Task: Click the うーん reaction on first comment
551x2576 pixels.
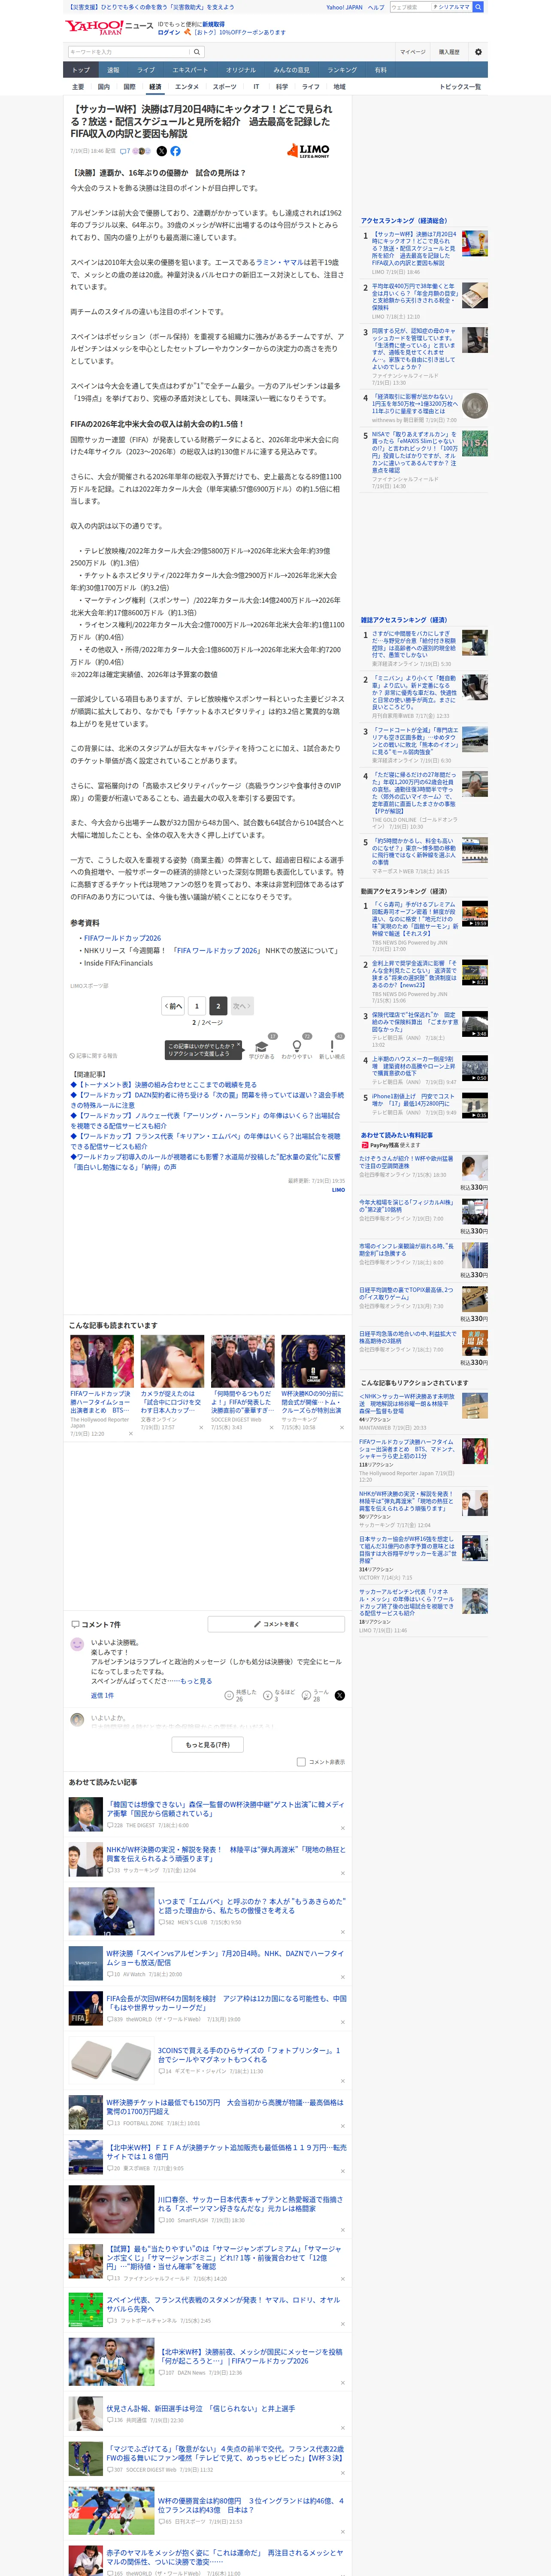Action: pyautogui.click(x=315, y=1695)
